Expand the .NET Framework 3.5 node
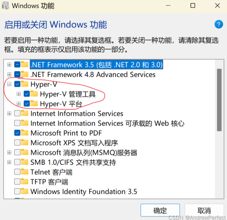 [x=9, y=65]
